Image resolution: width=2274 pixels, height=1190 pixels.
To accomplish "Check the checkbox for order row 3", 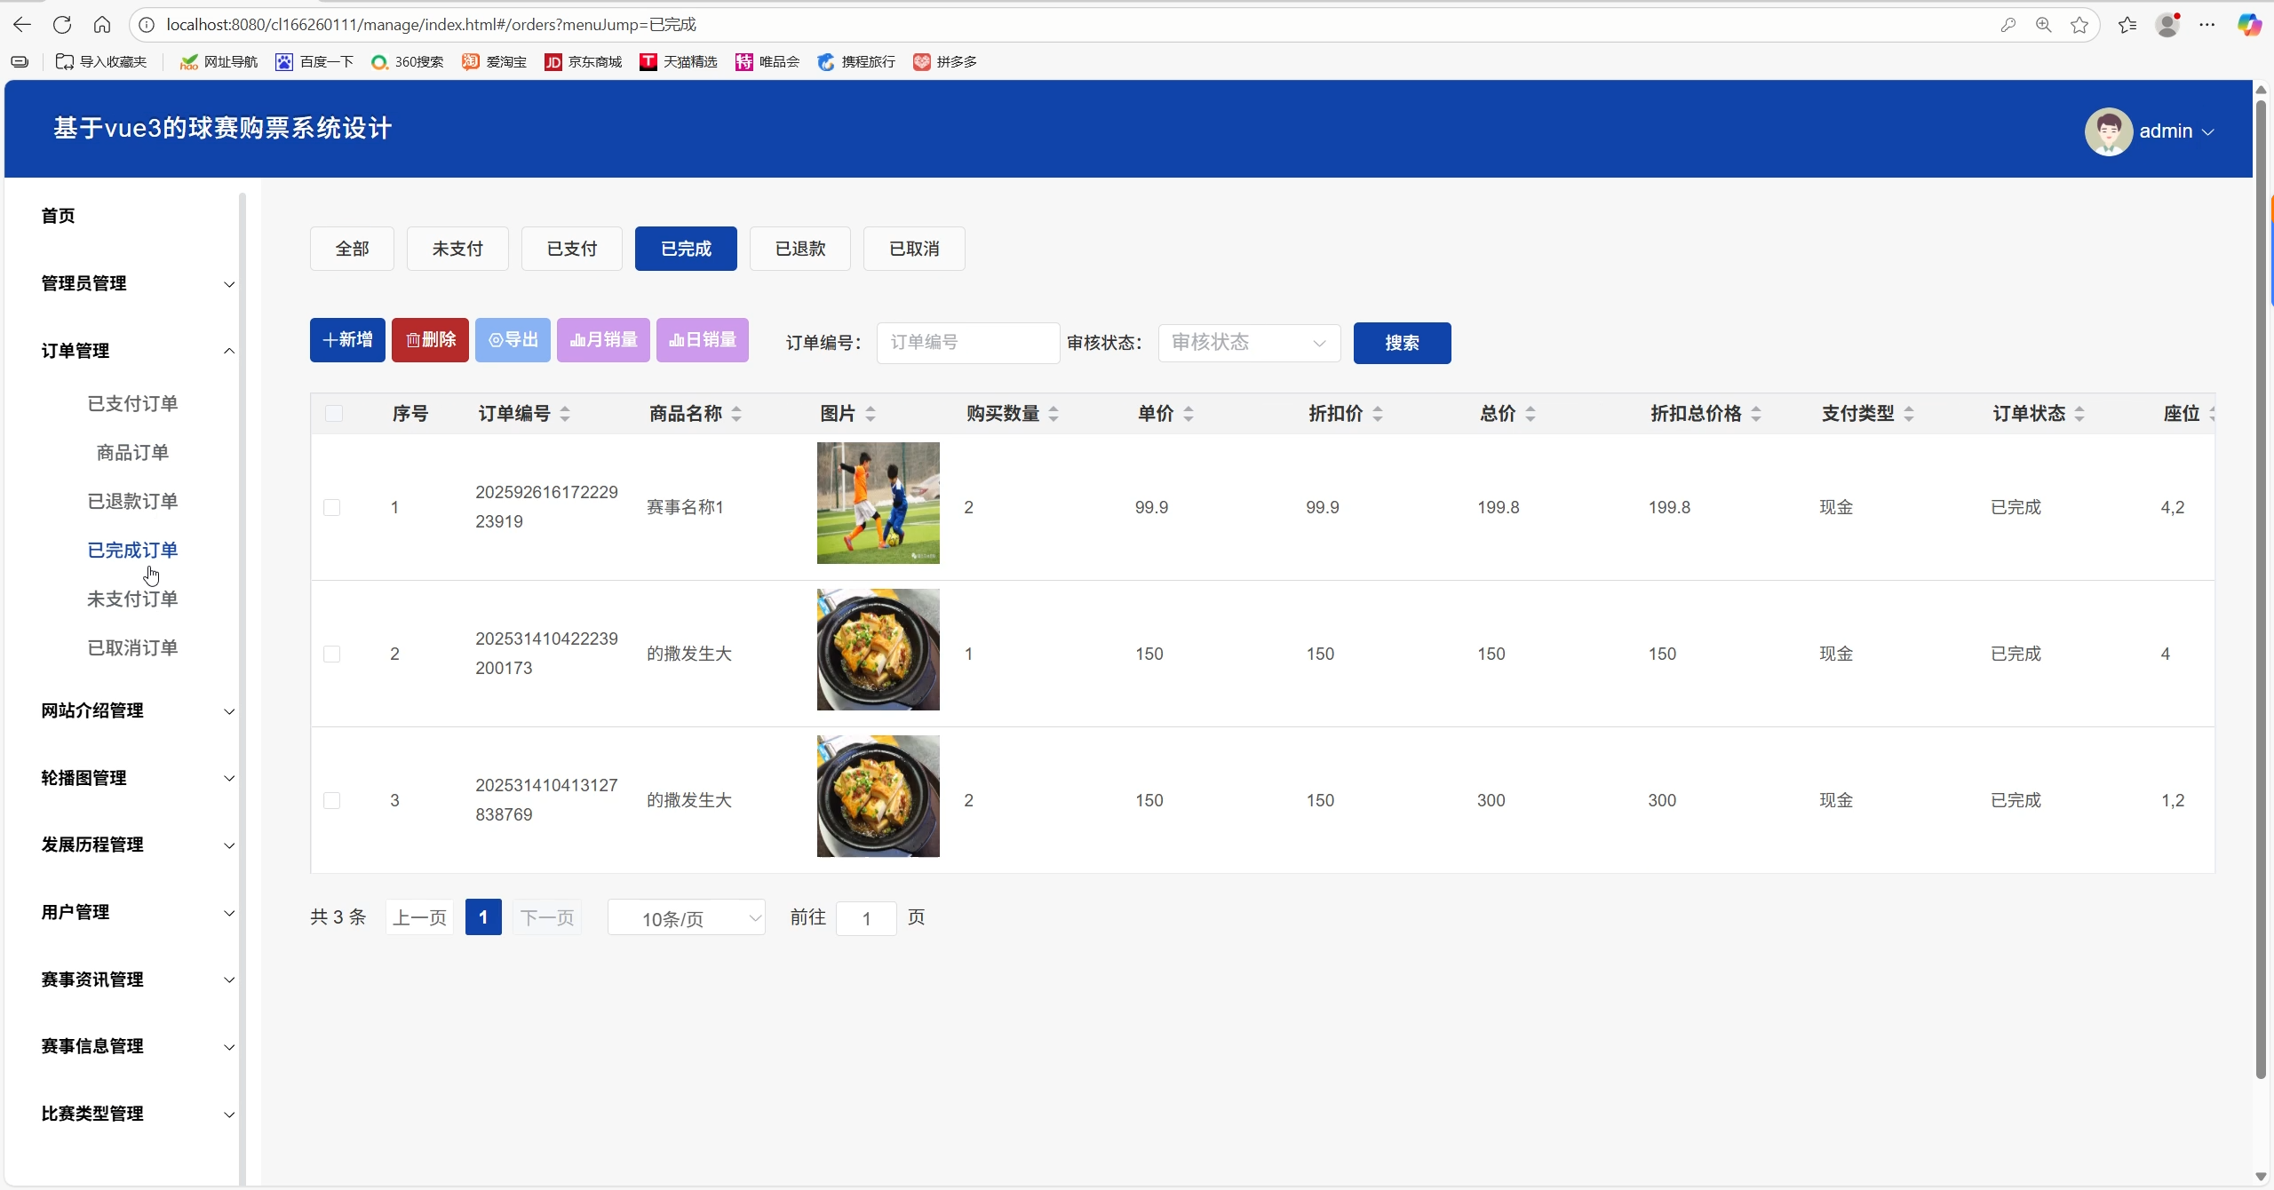I will (x=332, y=801).
